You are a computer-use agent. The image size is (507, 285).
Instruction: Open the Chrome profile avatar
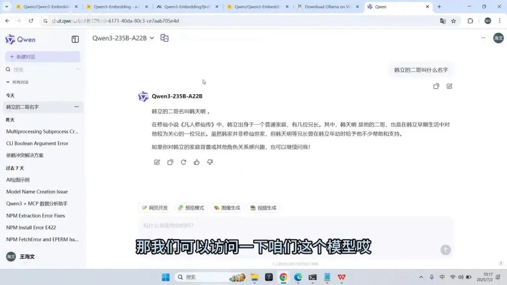coord(488,21)
